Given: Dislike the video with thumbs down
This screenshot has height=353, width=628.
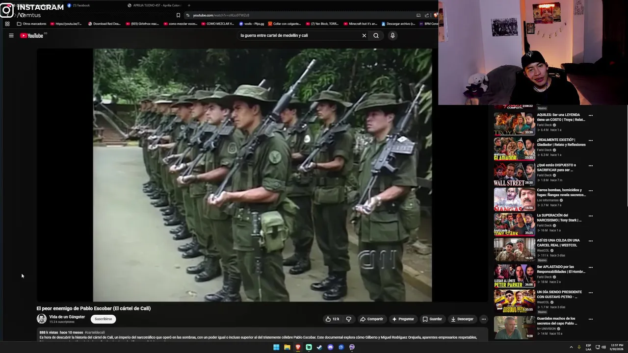Looking at the screenshot, I should [348, 319].
